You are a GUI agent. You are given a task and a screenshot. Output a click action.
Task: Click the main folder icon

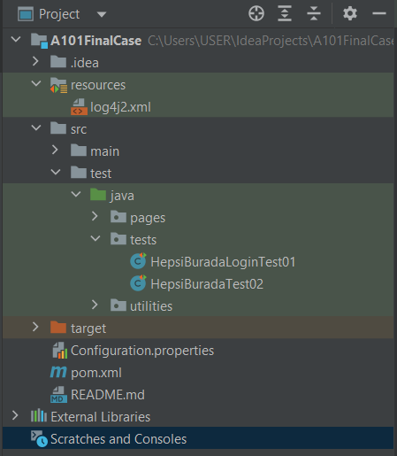[79, 151]
